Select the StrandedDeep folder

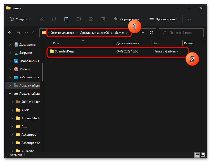64,51
